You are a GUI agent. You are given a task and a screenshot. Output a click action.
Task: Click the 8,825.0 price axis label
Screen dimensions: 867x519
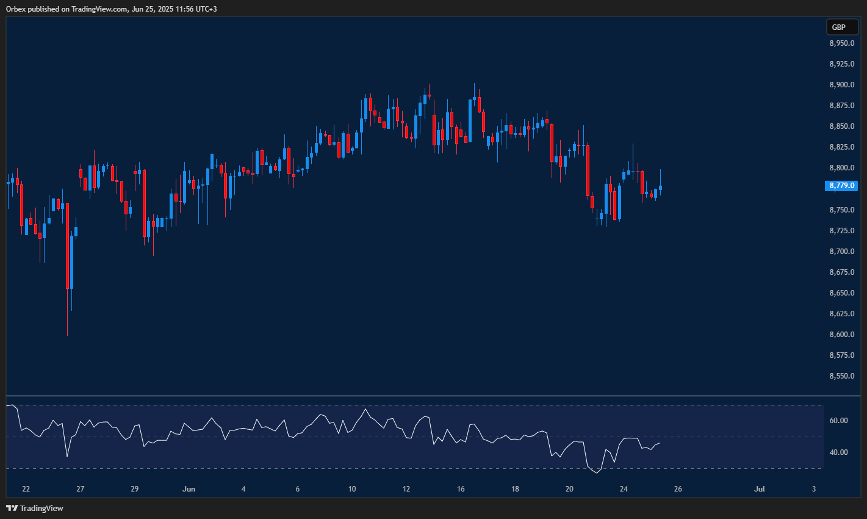tap(841, 147)
